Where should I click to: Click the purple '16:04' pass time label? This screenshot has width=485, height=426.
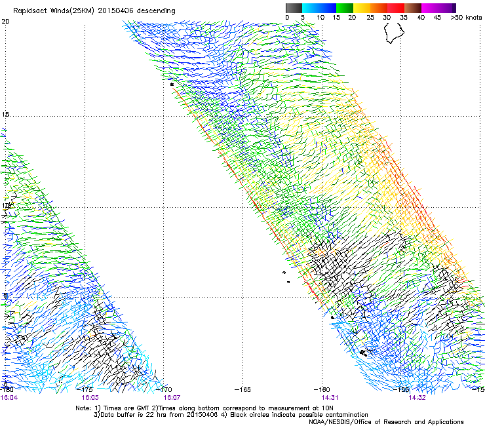point(9,398)
